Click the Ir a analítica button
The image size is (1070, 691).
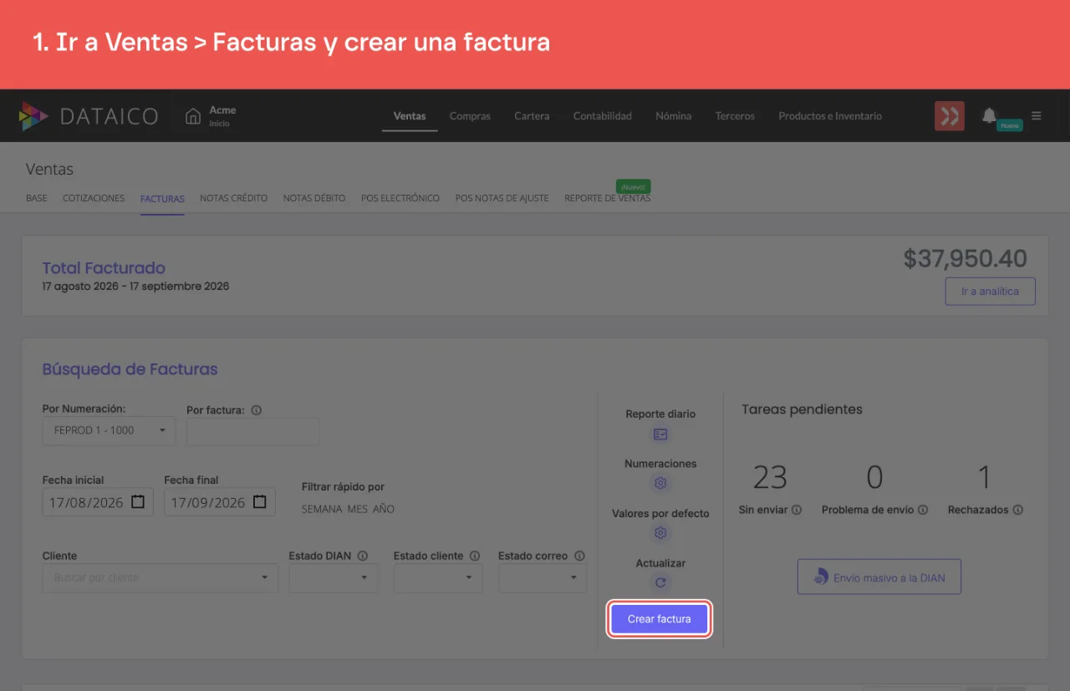(x=990, y=292)
